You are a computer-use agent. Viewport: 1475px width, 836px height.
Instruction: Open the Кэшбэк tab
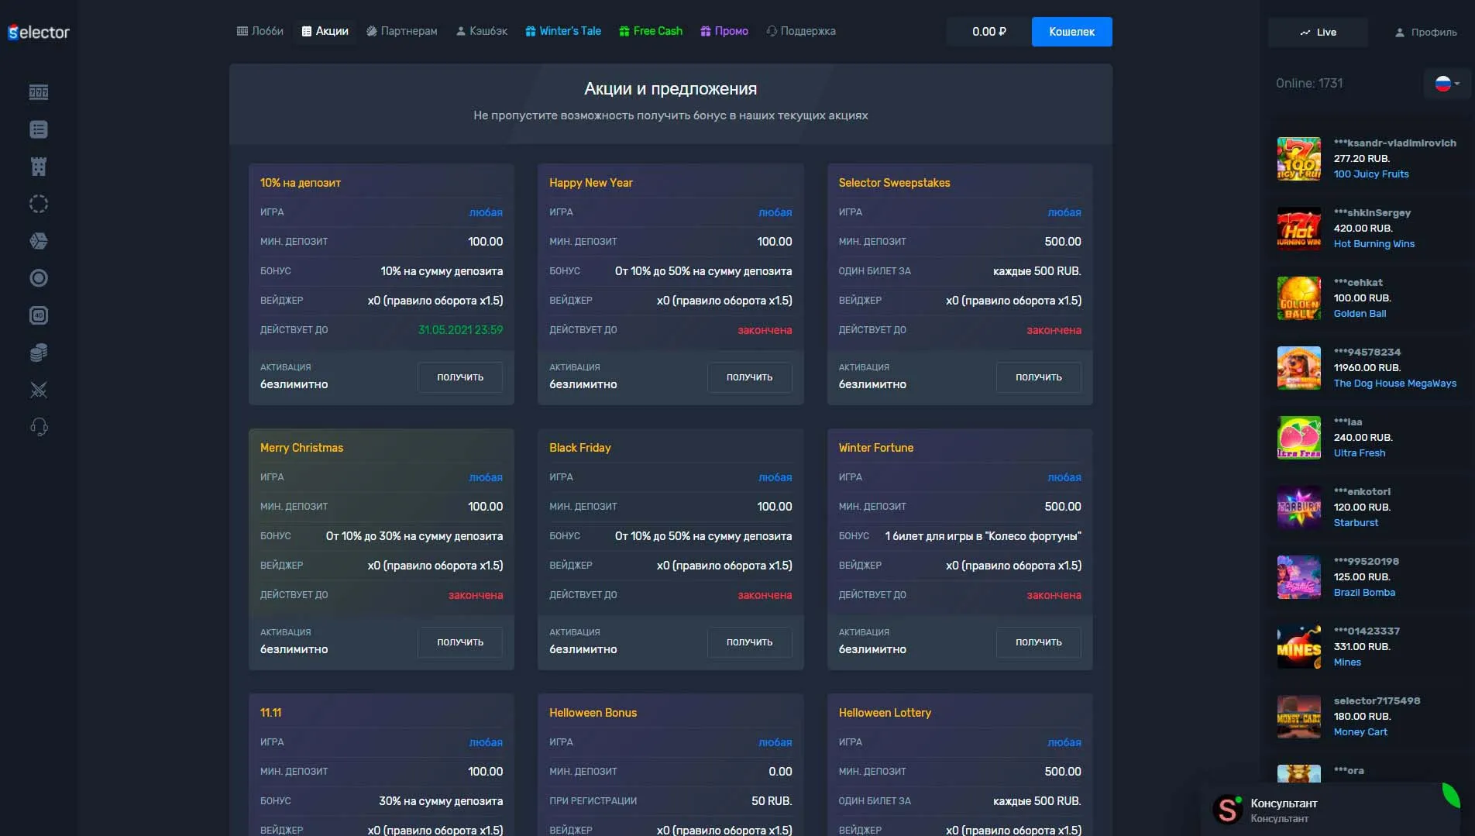pyautogui.click(x=482, y=31)
